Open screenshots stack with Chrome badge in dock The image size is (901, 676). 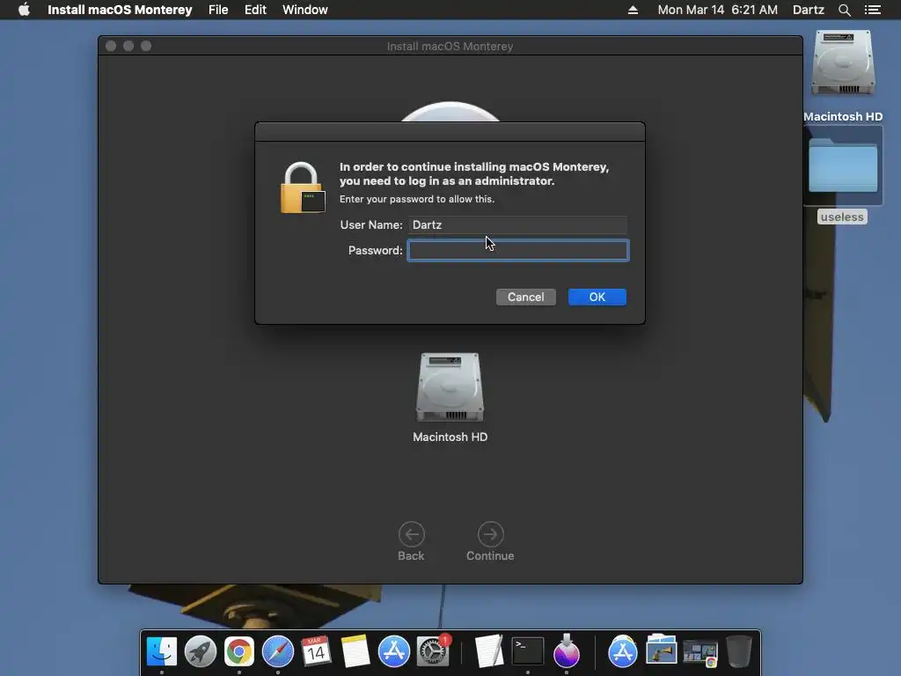700,653
